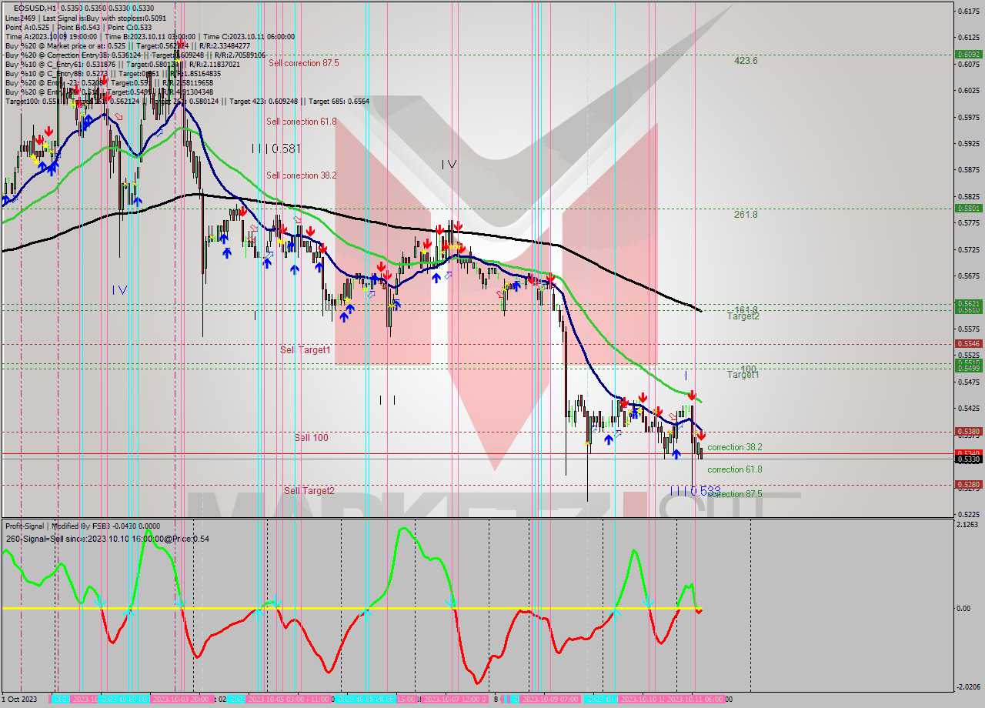Image resolution: width=985 pixels, height=708 pixels.
Task: Click the green 0.5801 price tag
Action: point(967,208)
